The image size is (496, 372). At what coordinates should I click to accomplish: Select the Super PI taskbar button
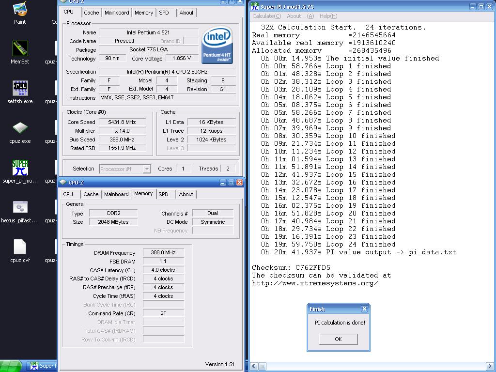(x=42, y=366)
